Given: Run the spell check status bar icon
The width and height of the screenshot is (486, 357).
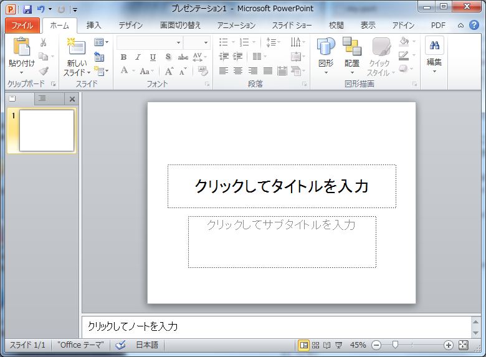Looking at the screenshot, I should point(120,345).
